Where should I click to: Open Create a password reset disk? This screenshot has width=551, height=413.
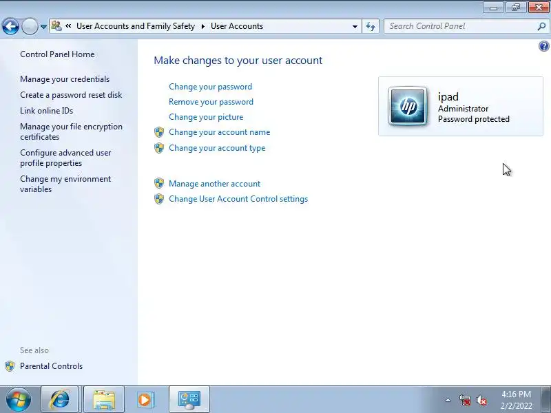tap(71, 95)
